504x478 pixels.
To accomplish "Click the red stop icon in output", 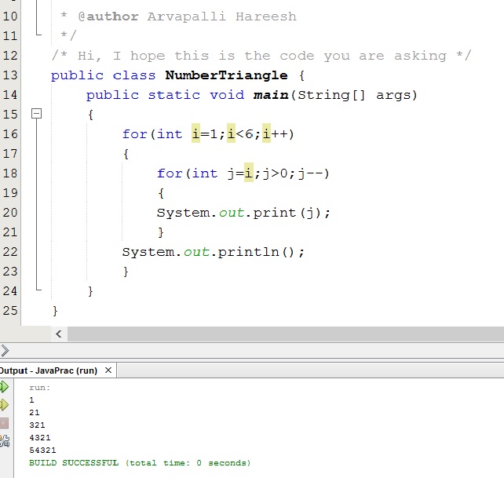I will tap(4, 423).
